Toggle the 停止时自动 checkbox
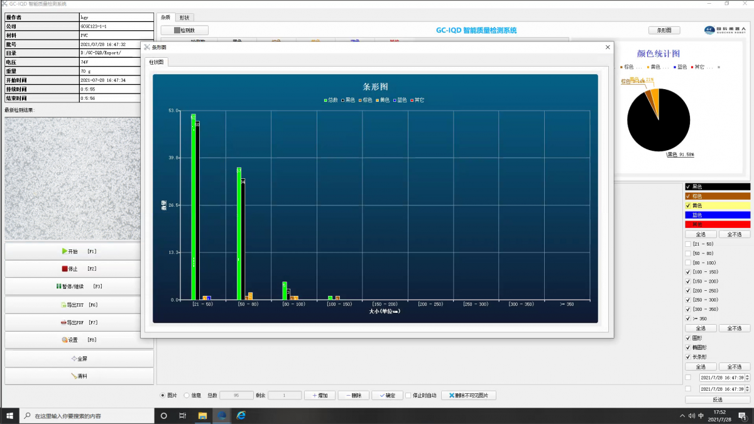754x424 pixels. pyautogui.click(x=408, y=395)
